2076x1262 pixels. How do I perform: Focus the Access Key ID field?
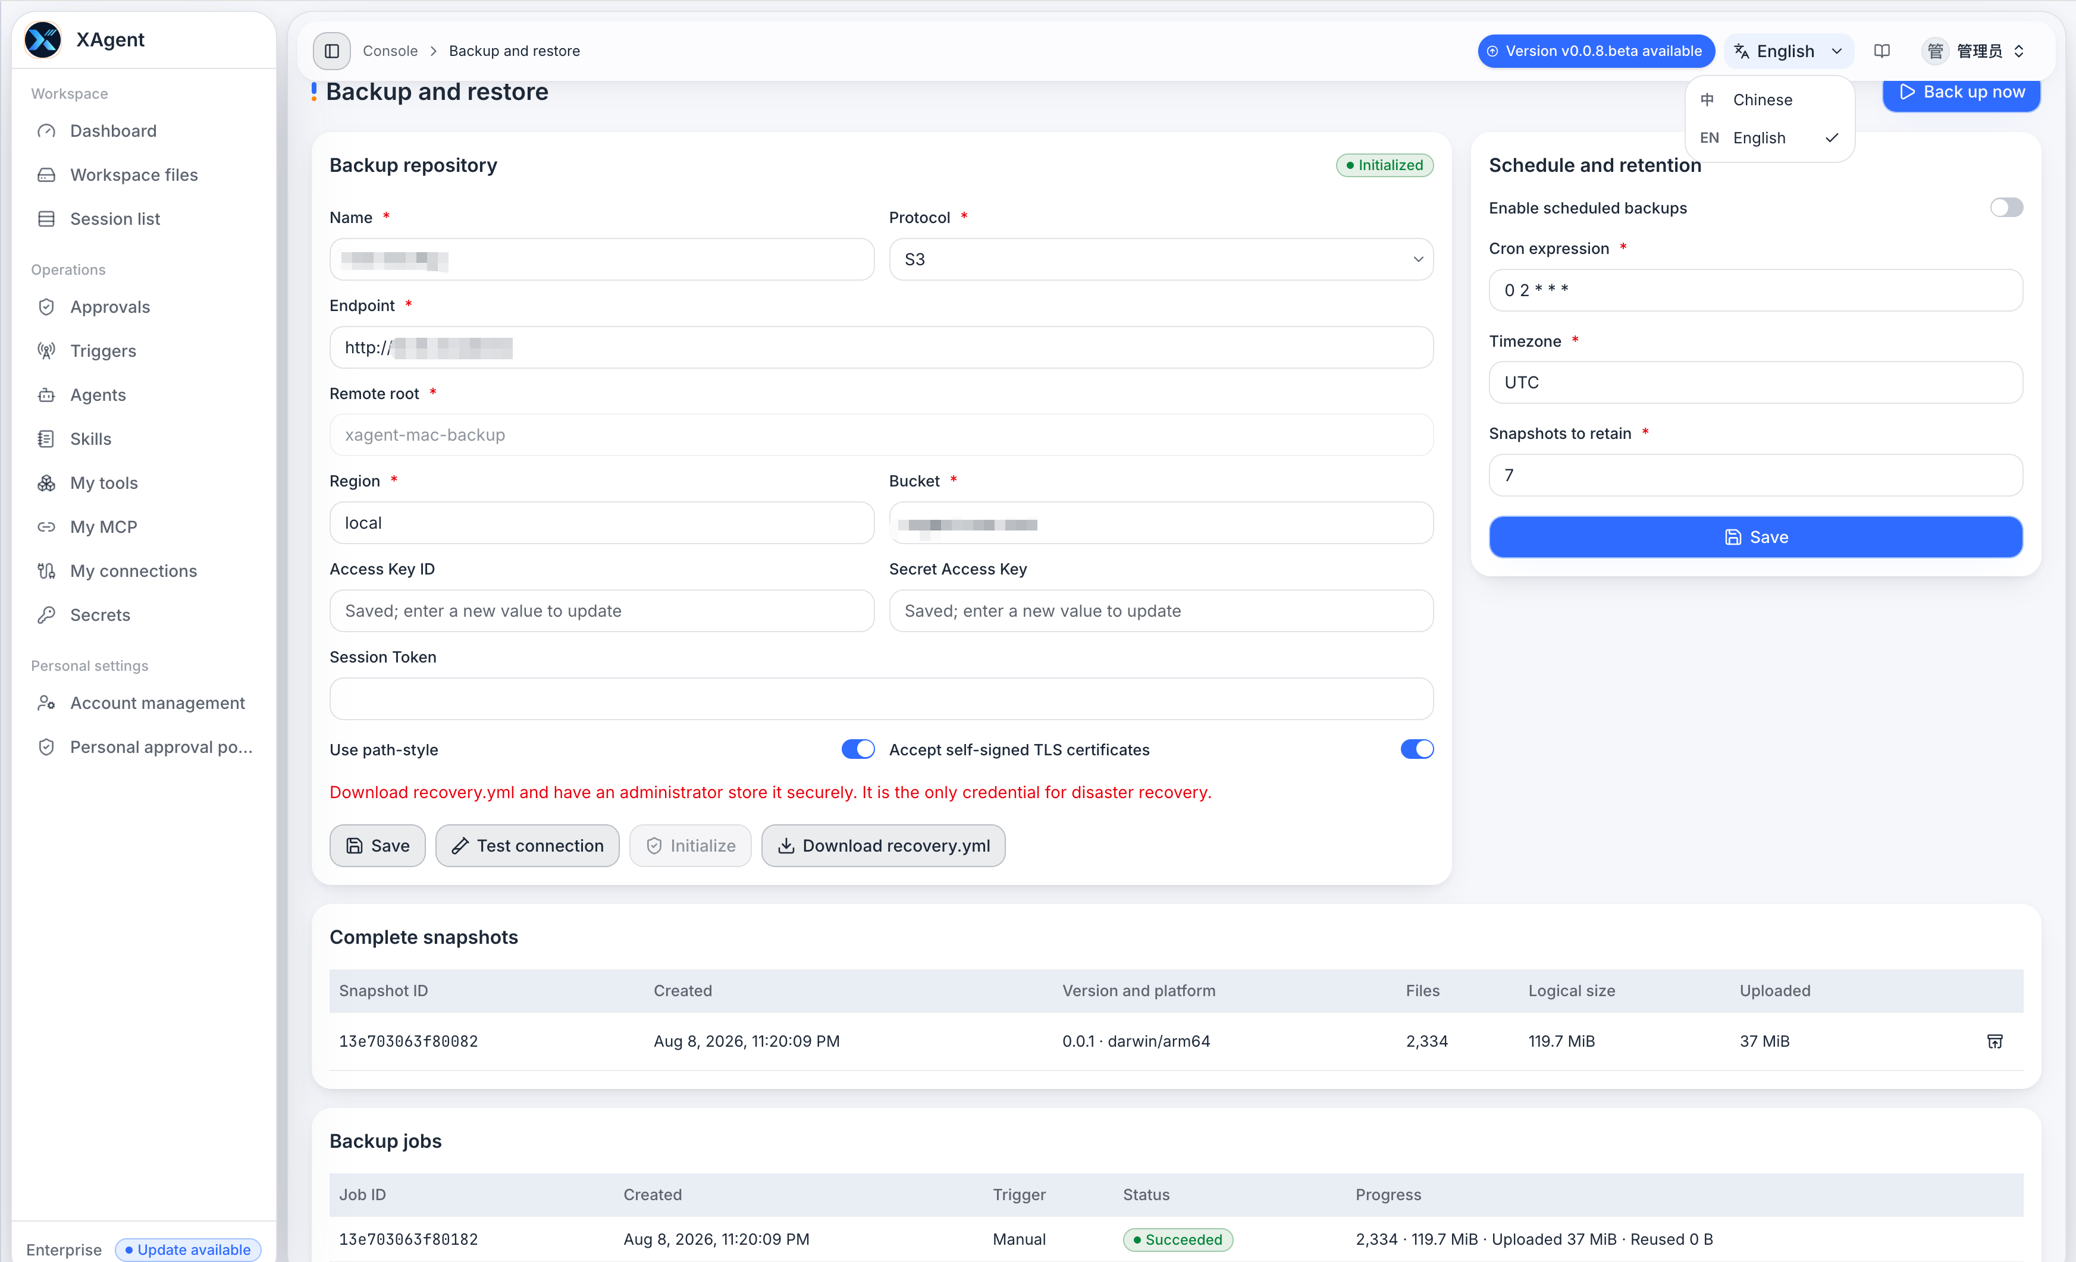[601, 611]
